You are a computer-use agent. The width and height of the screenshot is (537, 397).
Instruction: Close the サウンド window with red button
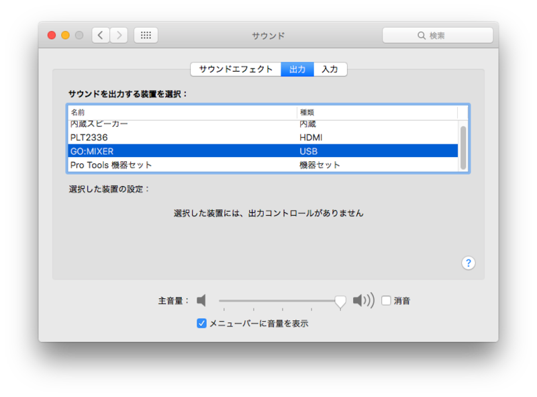click(x=52, y=36)
